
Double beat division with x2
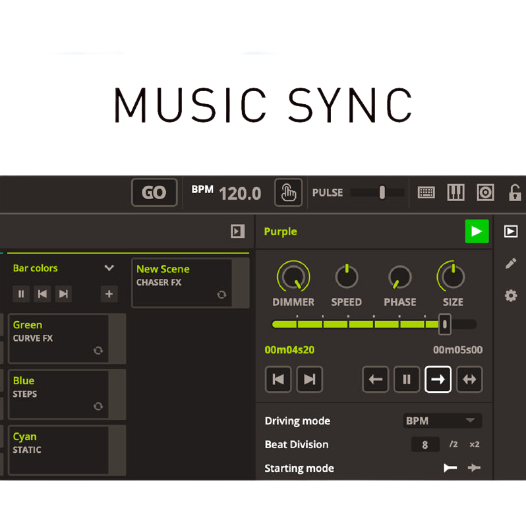pyautogui.click(x=475, y=444)
